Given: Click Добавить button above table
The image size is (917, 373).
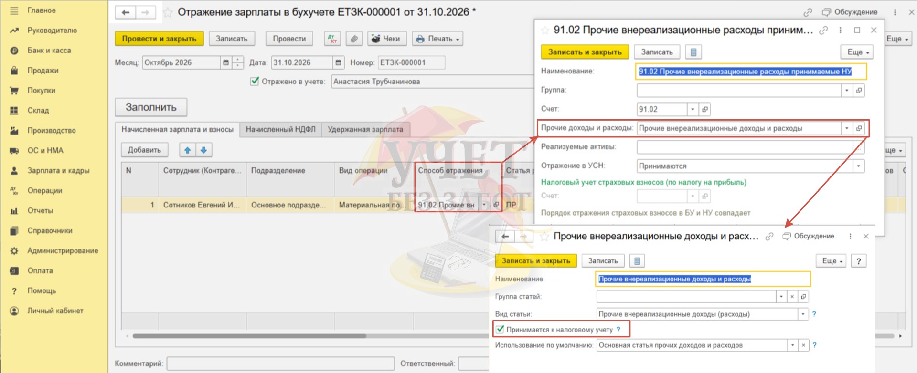Looking at the screenshot, I should pos(144,150).
